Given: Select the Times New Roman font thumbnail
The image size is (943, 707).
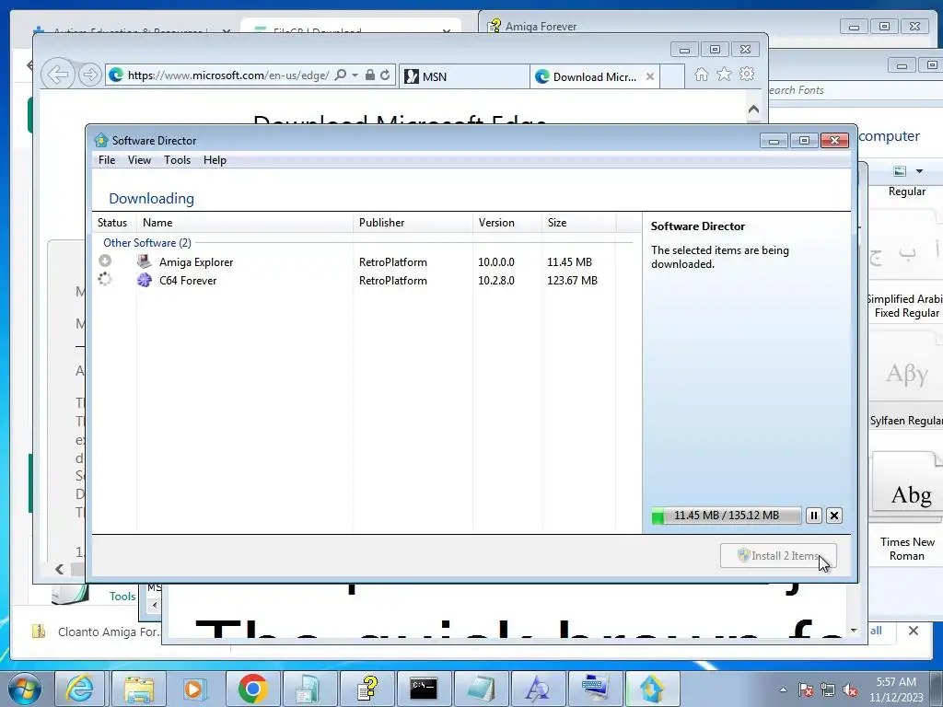Looking at the screenshot, I should tap(907, 508).
